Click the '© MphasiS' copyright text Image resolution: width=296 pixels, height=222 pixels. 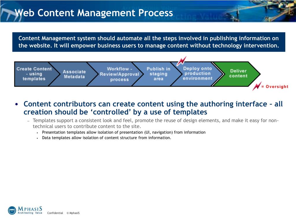click(73, 213)
